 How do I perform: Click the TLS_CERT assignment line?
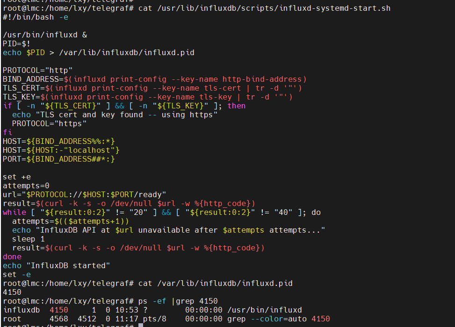coord(152,88)
